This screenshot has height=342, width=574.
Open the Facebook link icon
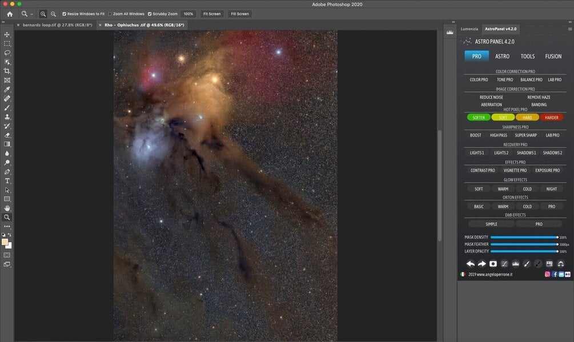[555, 274]
